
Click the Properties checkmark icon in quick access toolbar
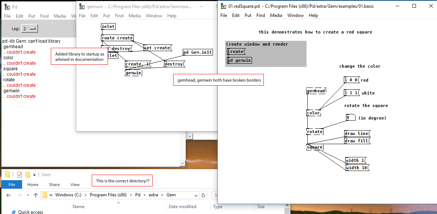point(20,175)
